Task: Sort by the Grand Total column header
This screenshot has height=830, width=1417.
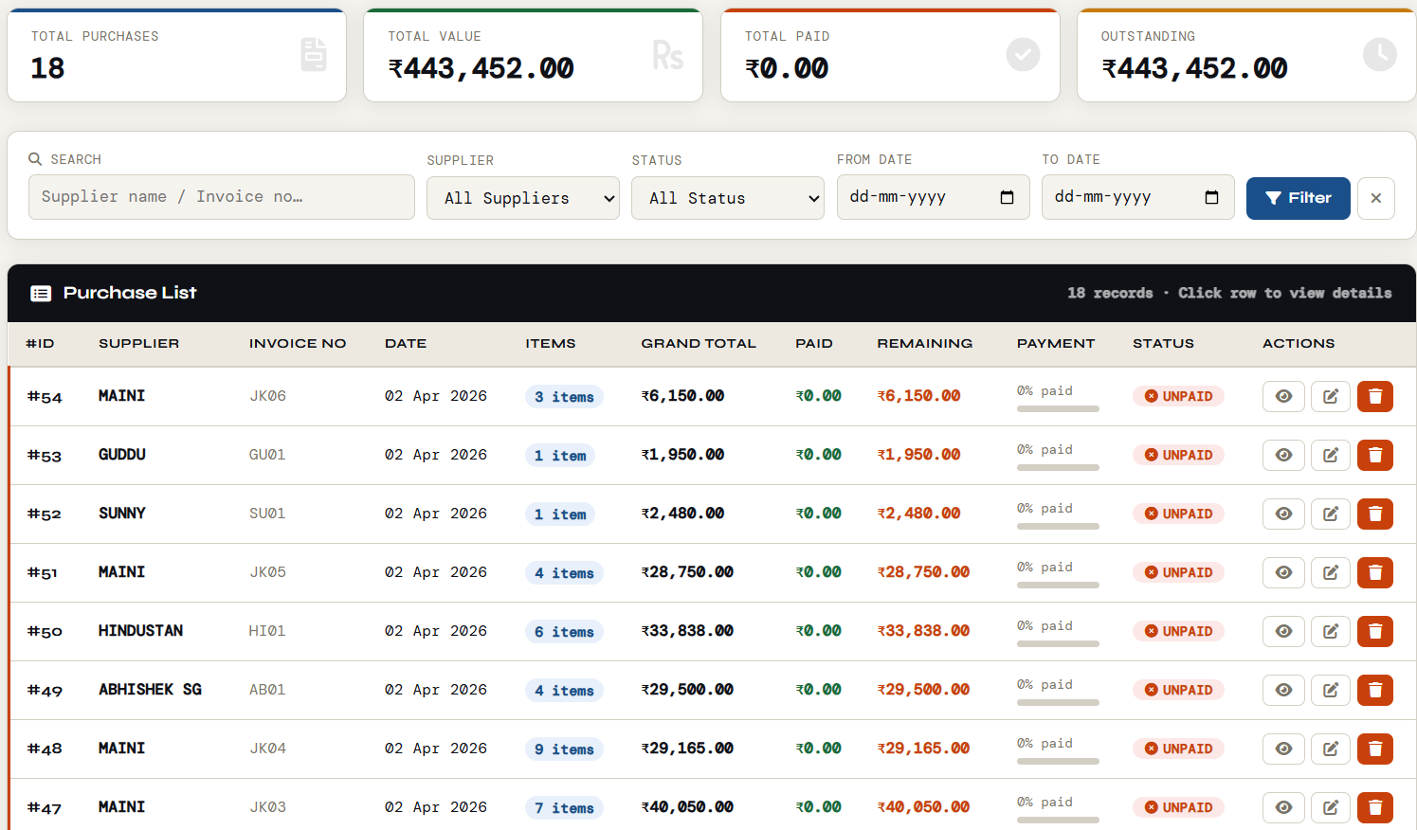Action: pos(698,343)
